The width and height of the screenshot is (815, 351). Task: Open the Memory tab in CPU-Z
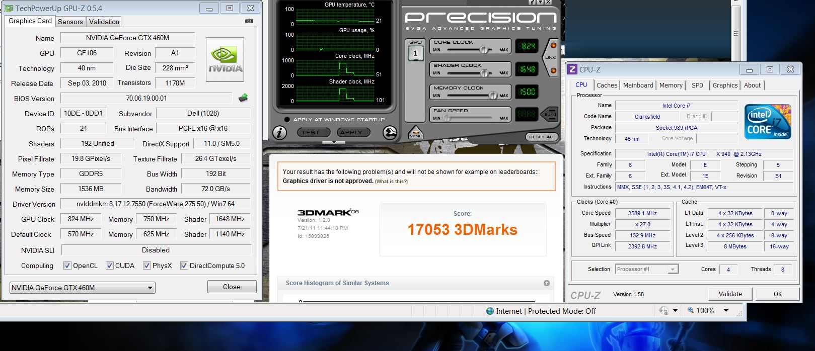click(x=671, y=85)
